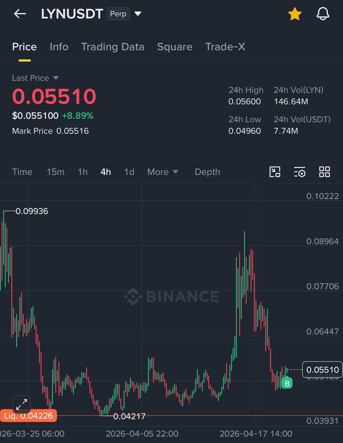This screenshot has width=343, height=443.
Task: Open the LYNUSDT pair selector arrow
Action: [138, 14]
